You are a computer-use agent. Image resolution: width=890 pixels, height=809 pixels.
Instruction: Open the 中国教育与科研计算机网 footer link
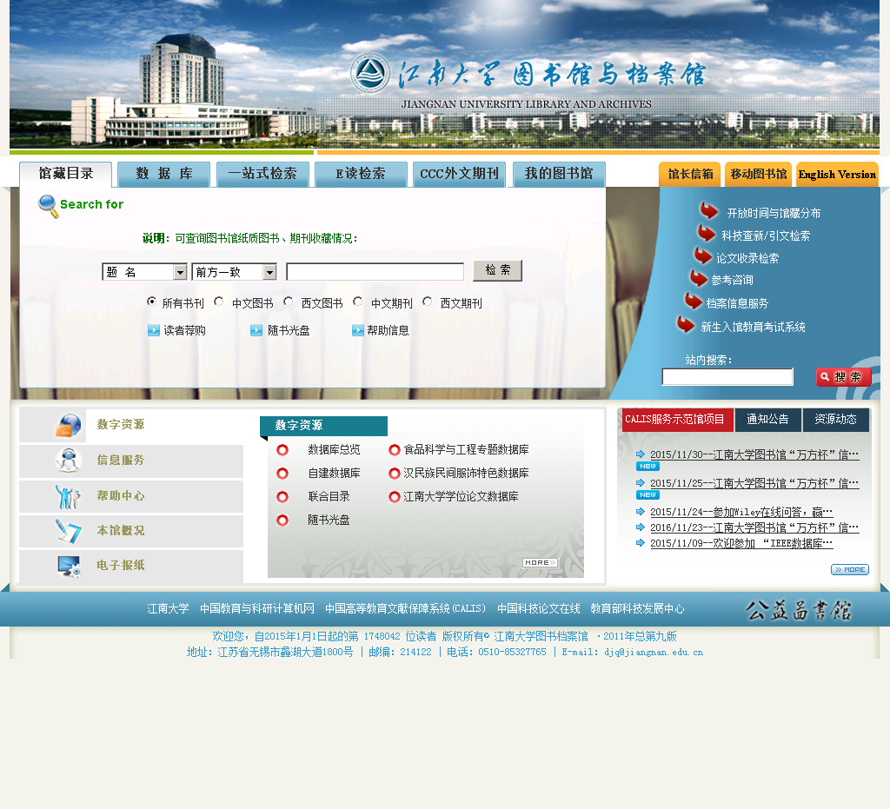click(257, 609)
